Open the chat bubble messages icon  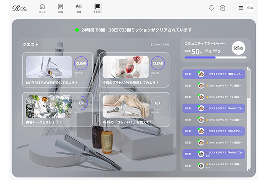click(x=222, y=8)
